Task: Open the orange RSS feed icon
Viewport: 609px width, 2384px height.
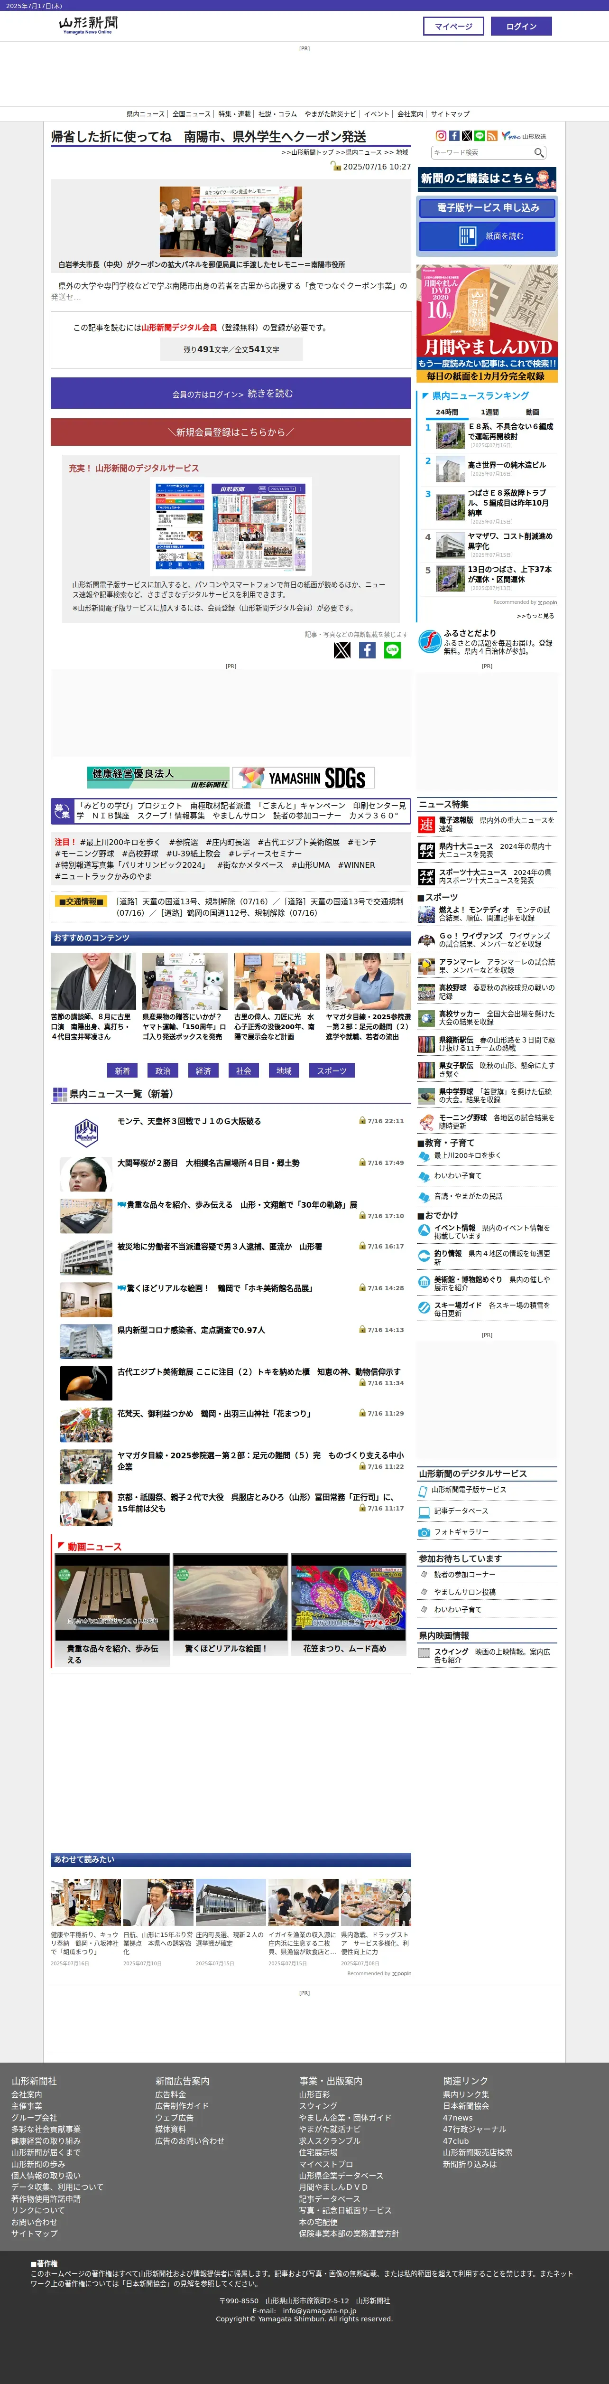Action: click(x=492, y=136)
